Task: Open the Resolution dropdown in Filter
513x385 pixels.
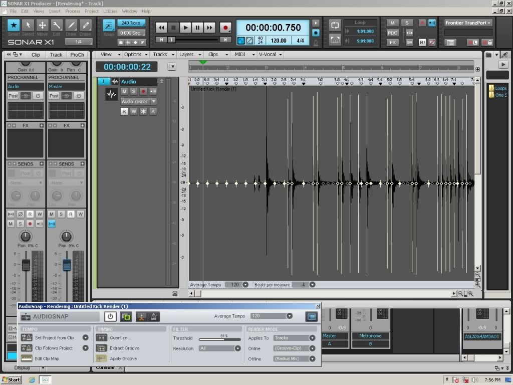Action: pyautogui.click(x=219, y=348)
